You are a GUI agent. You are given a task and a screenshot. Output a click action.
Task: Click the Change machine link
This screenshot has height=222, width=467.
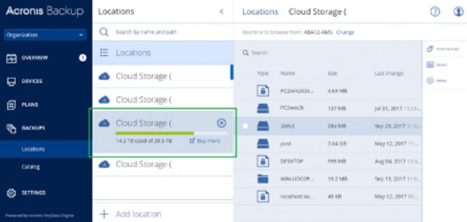pyautogui.click(x=345, y=33)
